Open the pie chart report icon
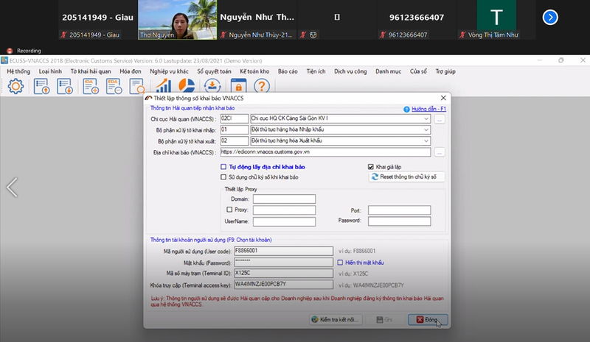The width and height of the screenshot is (590, 342). [x=186, y=86]
